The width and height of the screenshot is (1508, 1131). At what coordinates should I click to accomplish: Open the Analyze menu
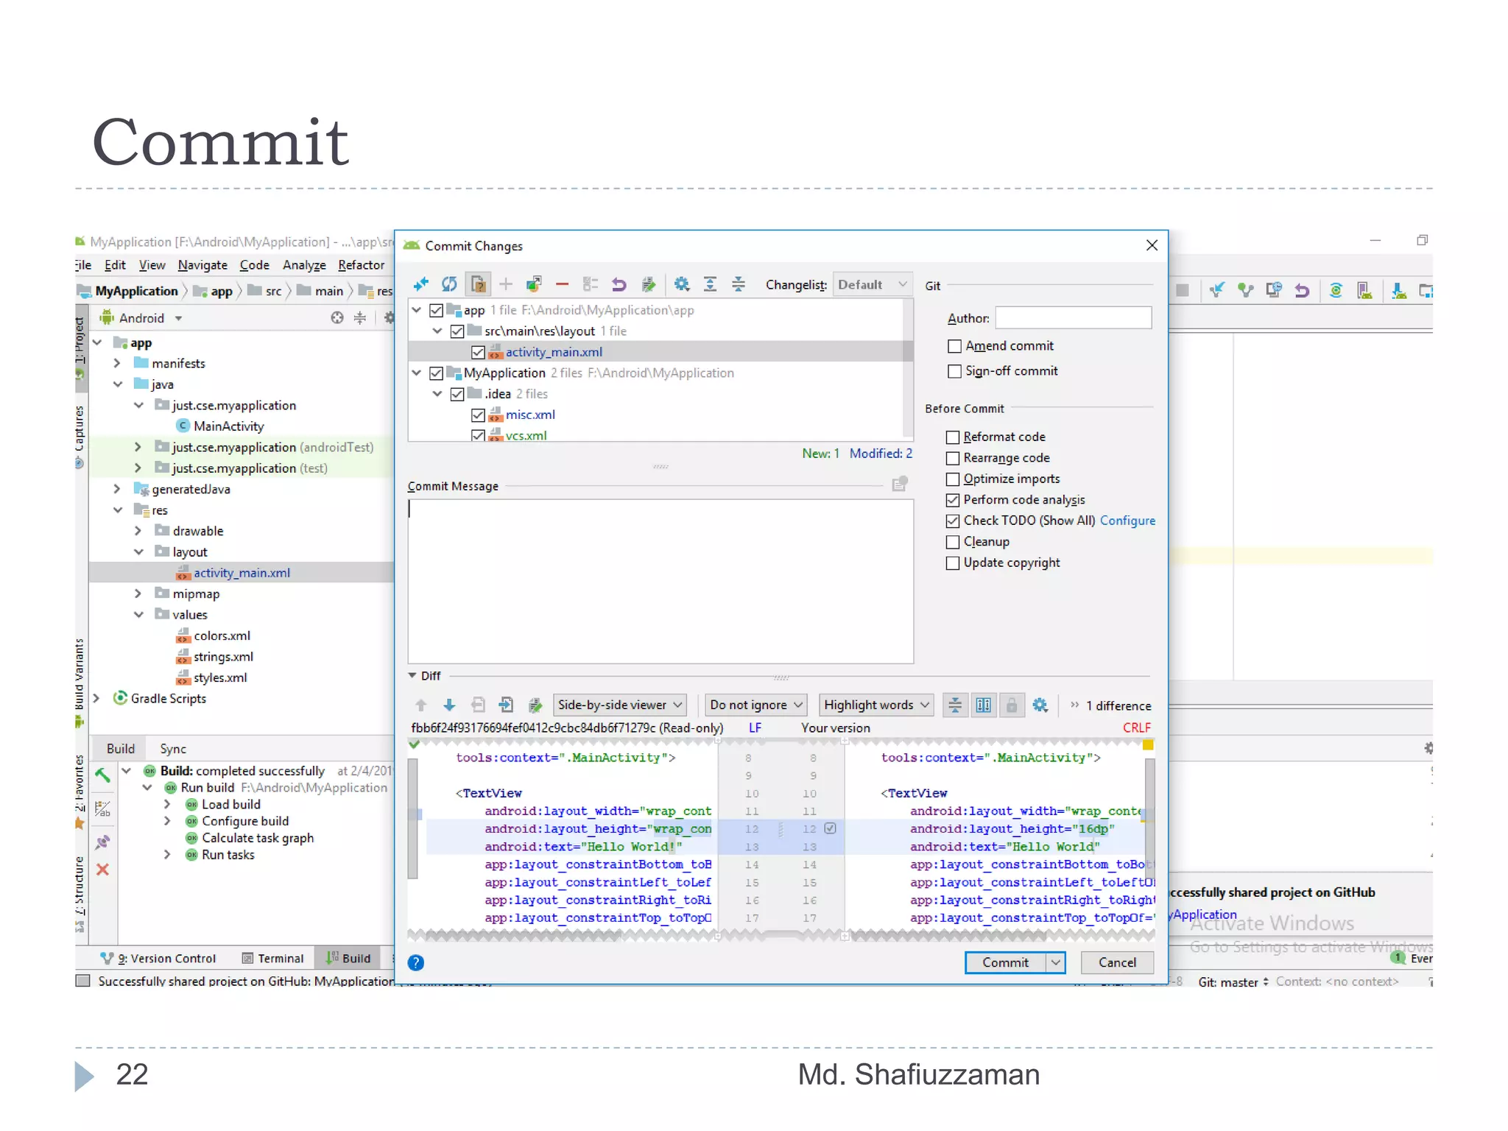[304, 265]
